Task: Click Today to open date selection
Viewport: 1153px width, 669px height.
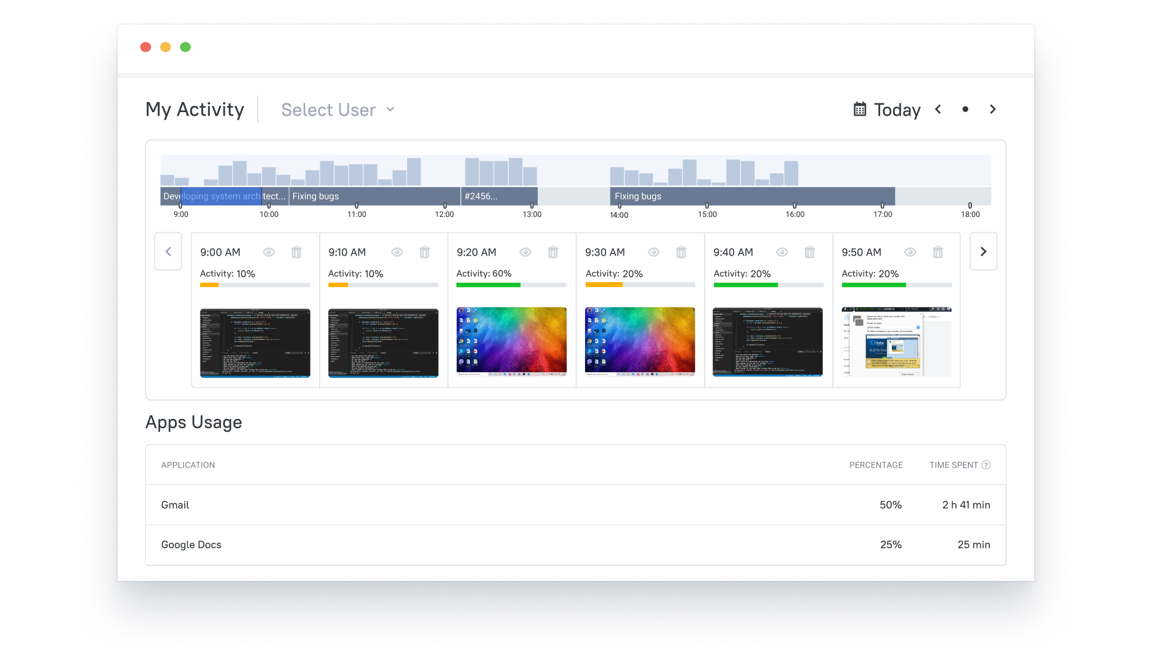Action: 897,109
